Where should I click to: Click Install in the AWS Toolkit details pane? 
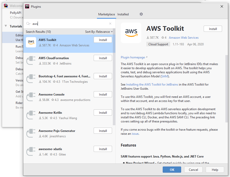[213, 29]
